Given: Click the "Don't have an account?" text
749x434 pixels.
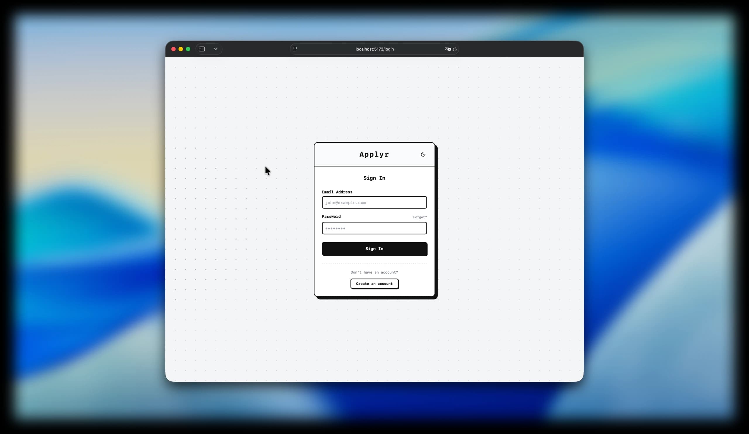Looking at the screenshot, I should pos(374,272).
